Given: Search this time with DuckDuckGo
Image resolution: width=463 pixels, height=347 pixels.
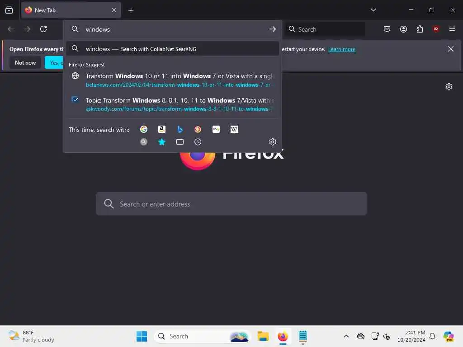Looking at the screenshot, I should coord(198,129).
